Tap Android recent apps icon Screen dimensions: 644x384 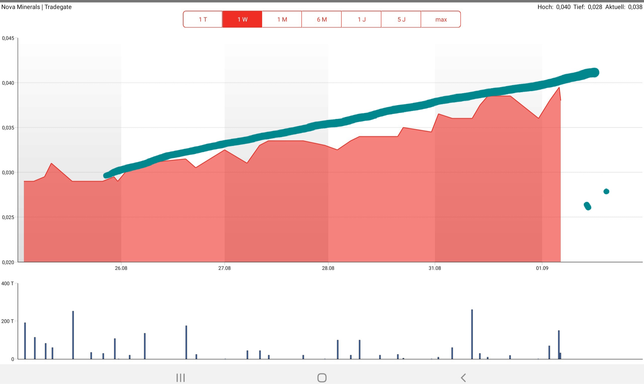coord(181,377)
